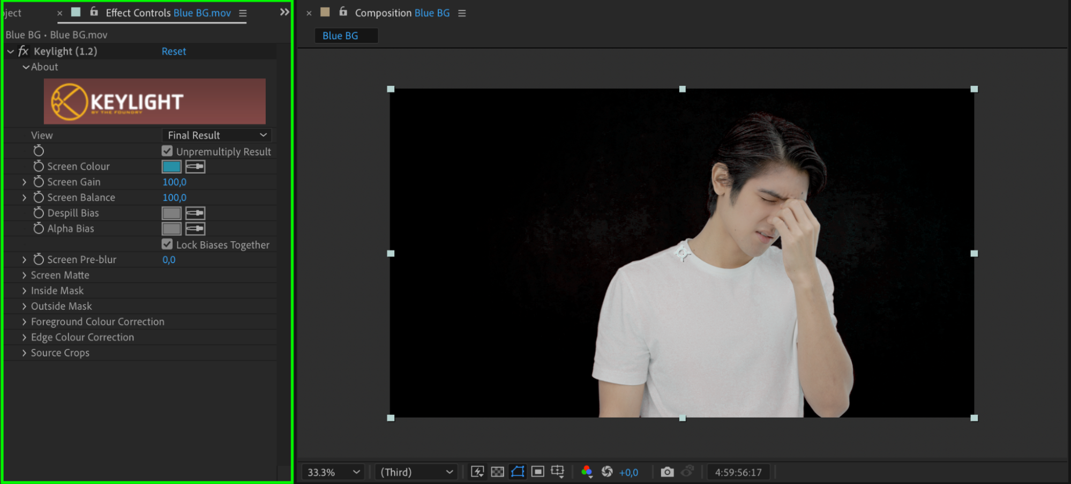Open the Fast Previews icon menu
The image size is (1071, 484).
[477, 472]
